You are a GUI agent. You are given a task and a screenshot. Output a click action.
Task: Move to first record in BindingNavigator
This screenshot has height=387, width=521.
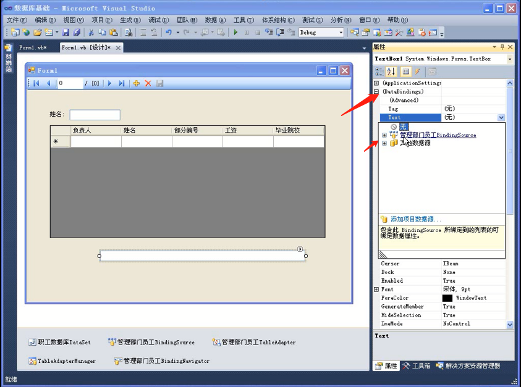tap(36, 83)
